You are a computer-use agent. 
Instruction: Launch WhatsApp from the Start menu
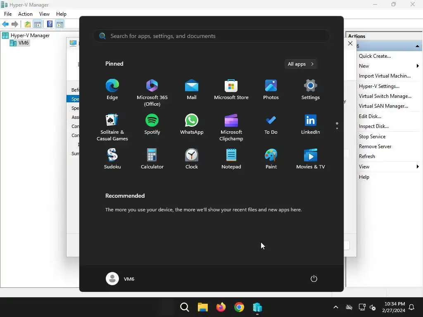192,124
